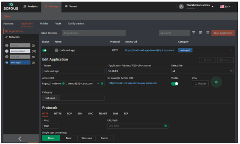Image resolution: width=240 pixels, height=144 pixels.
Task: Select None single sign on option
Action: [51, 138]
